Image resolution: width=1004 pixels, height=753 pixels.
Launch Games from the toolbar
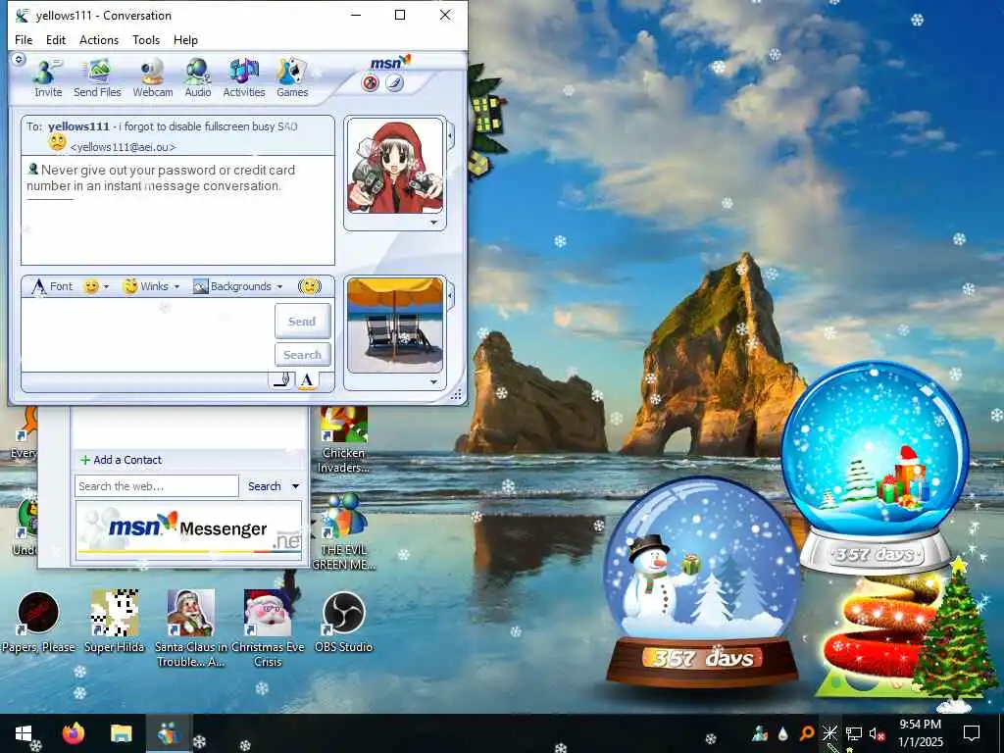(x=292, y=77)
